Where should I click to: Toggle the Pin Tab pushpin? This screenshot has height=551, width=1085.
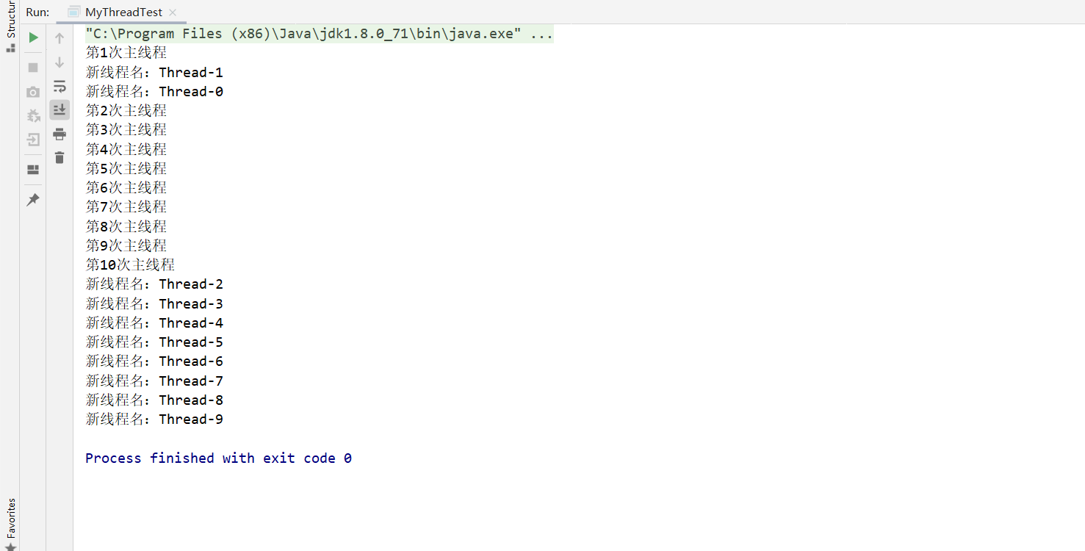[x=33, y=200]
